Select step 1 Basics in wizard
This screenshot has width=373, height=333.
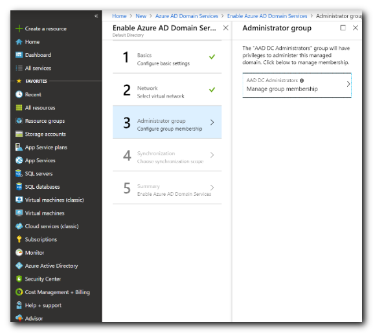coord(167,57)
